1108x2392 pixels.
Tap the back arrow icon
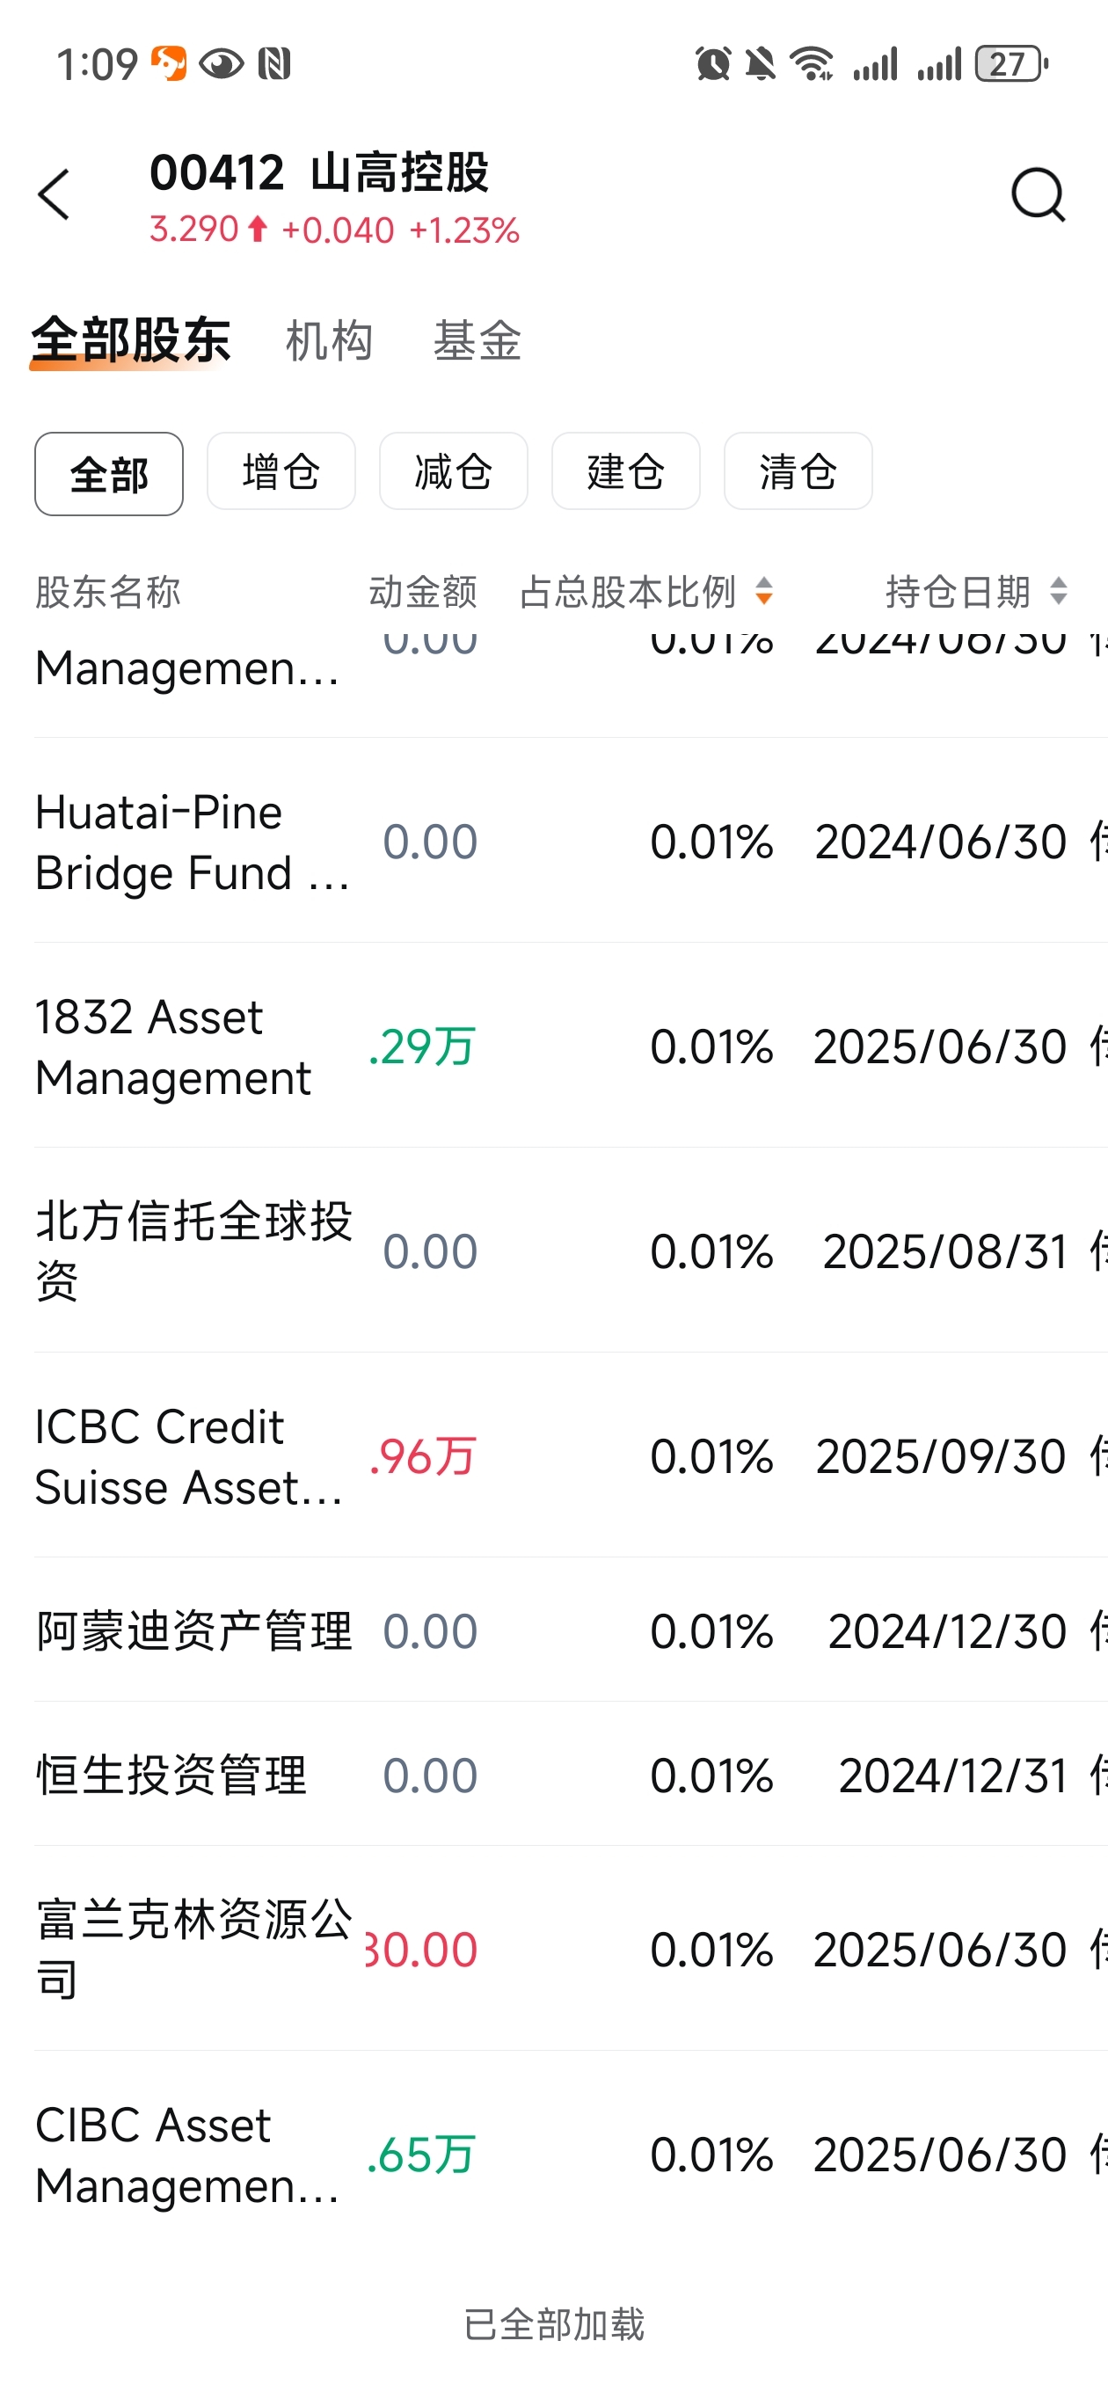coord(54,195)
